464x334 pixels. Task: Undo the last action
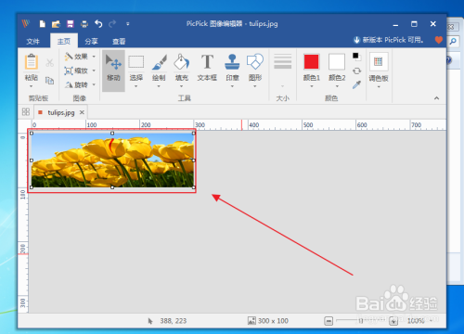(x=98, y=24)
